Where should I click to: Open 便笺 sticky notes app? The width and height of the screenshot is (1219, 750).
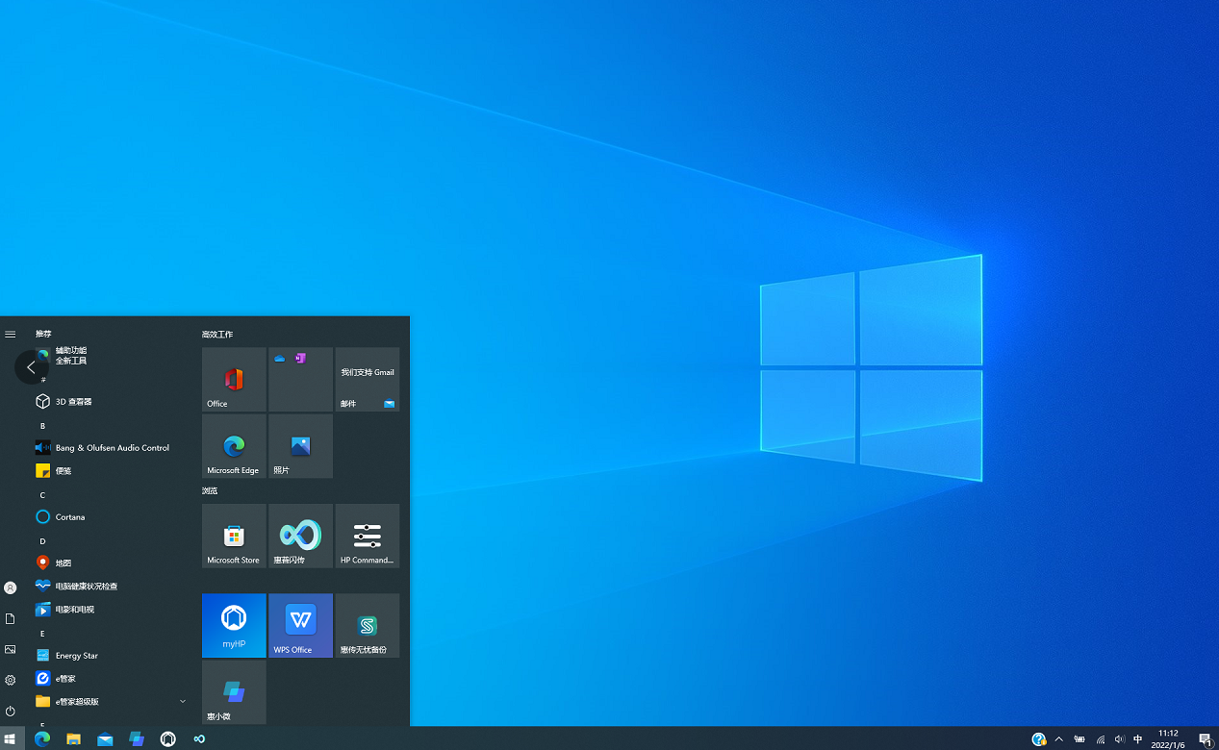tap(111, 470)
